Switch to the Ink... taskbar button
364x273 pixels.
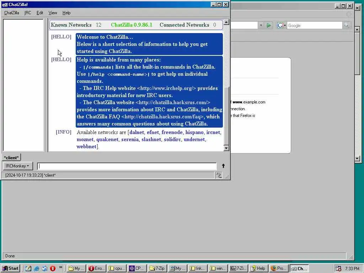tap(197, 268)
